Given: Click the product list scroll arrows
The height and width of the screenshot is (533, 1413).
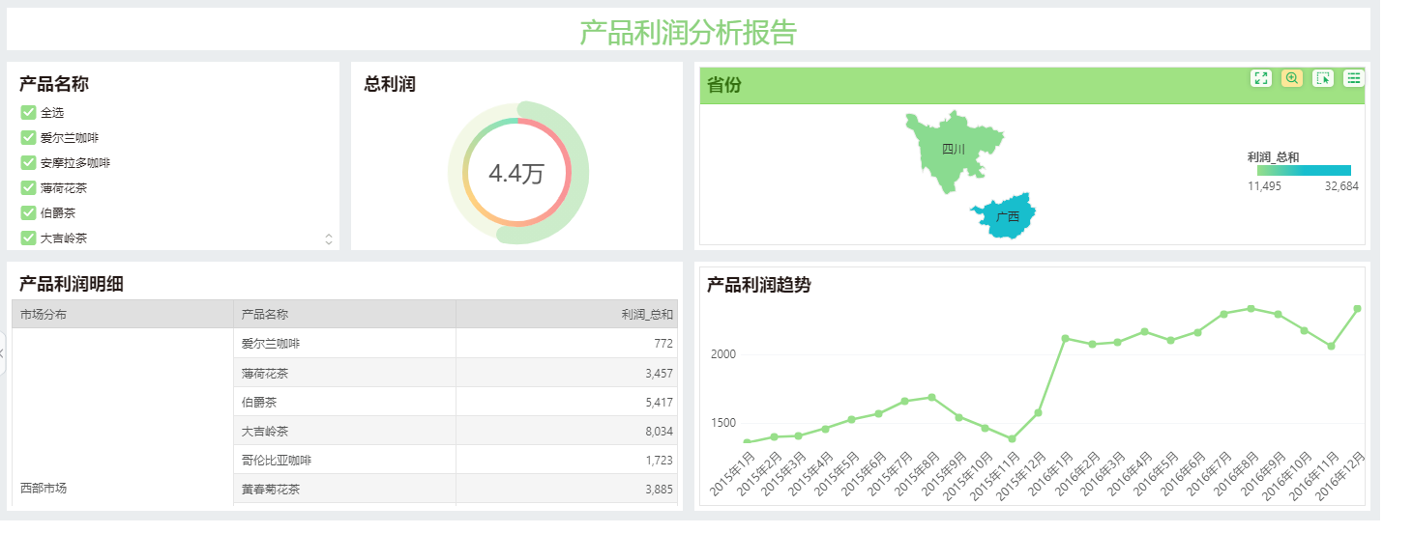Looking at the screenshot, I should click(x=329, y=239).
